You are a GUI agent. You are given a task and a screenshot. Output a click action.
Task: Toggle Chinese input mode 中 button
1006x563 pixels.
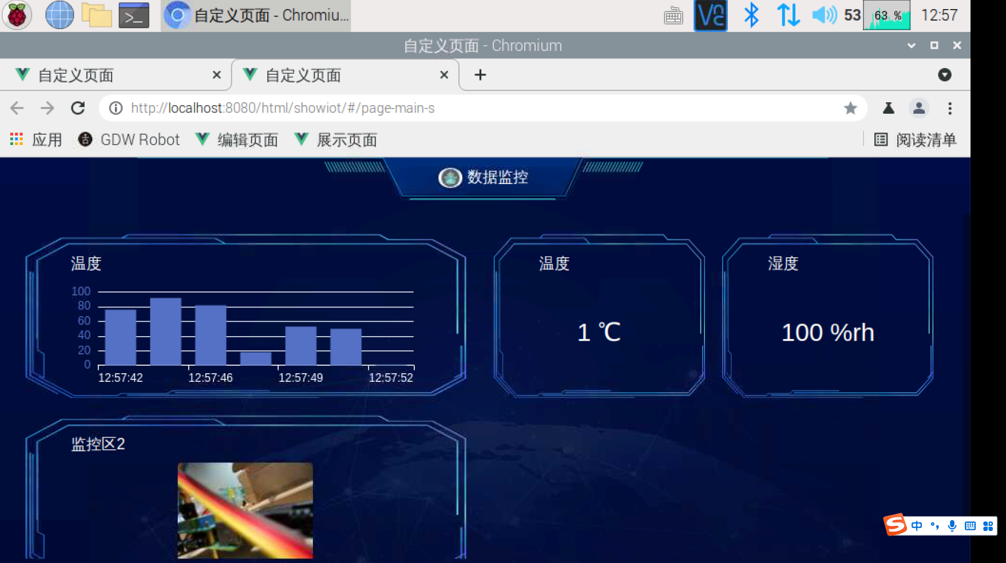point(917,526)
